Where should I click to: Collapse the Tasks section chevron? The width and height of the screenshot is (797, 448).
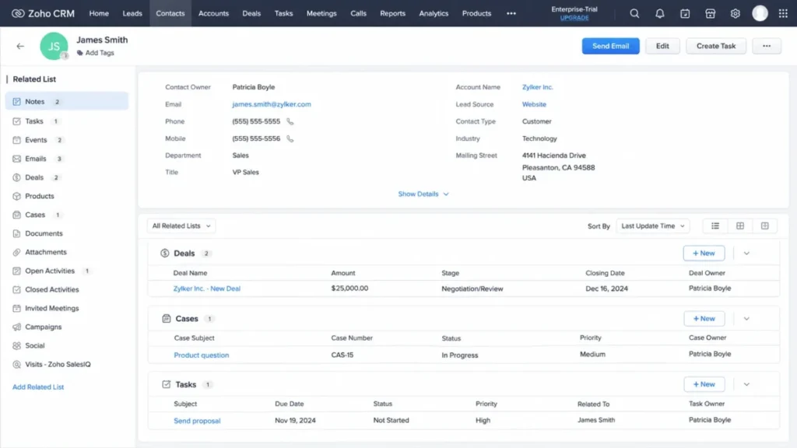pos(746,384)
